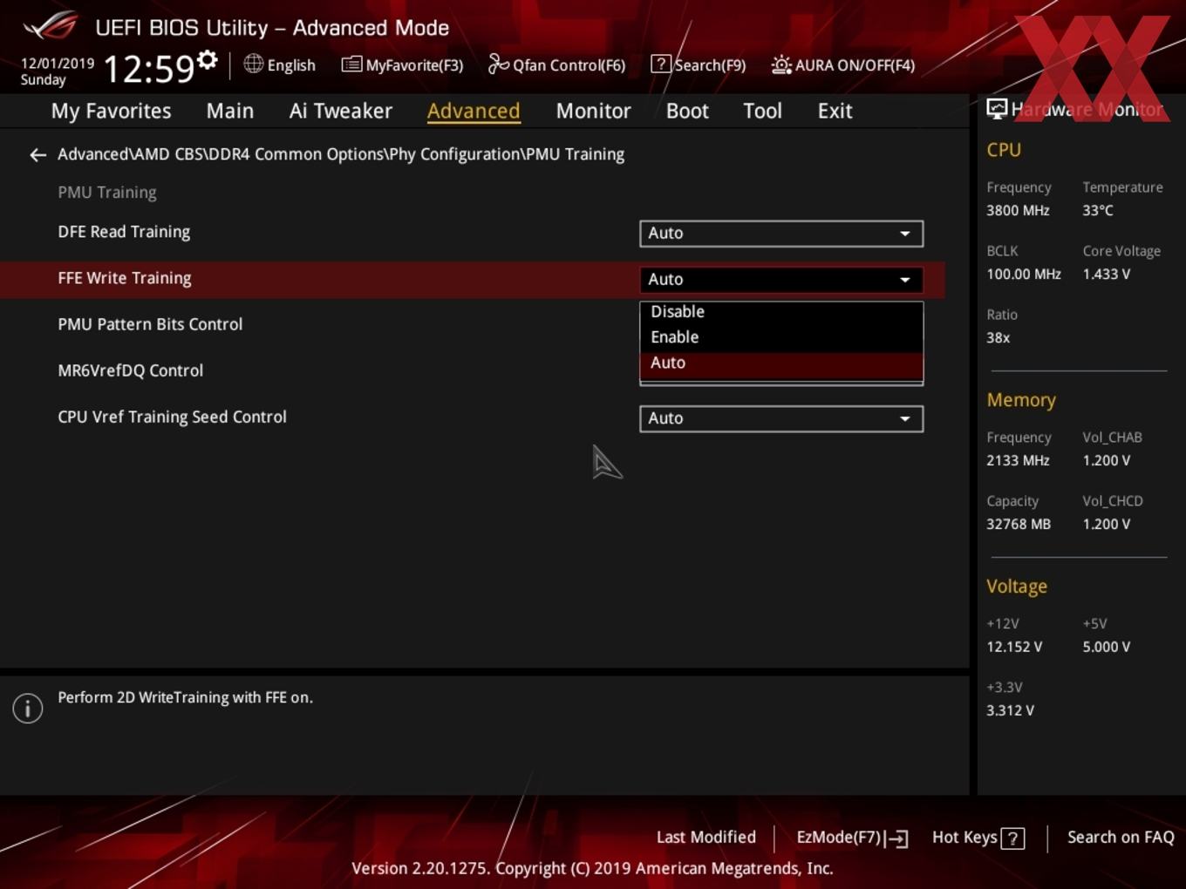This screenshot has height=889, width=1186.
Task: Click the +3.3V 3.312 V reading
Action: click(x=1010, y=710)
